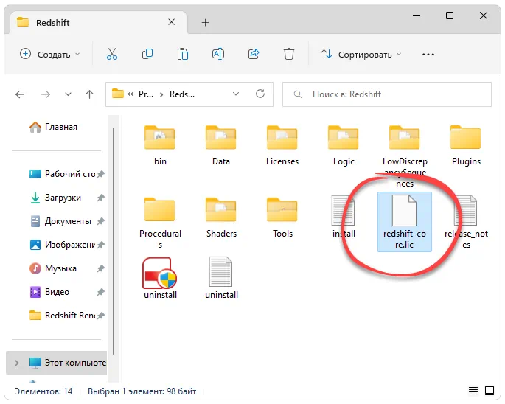Select the Logic folder
Image resolution: width=505 pixels, height=404 pixels.
pyautogui.click(x=344, y=146)
